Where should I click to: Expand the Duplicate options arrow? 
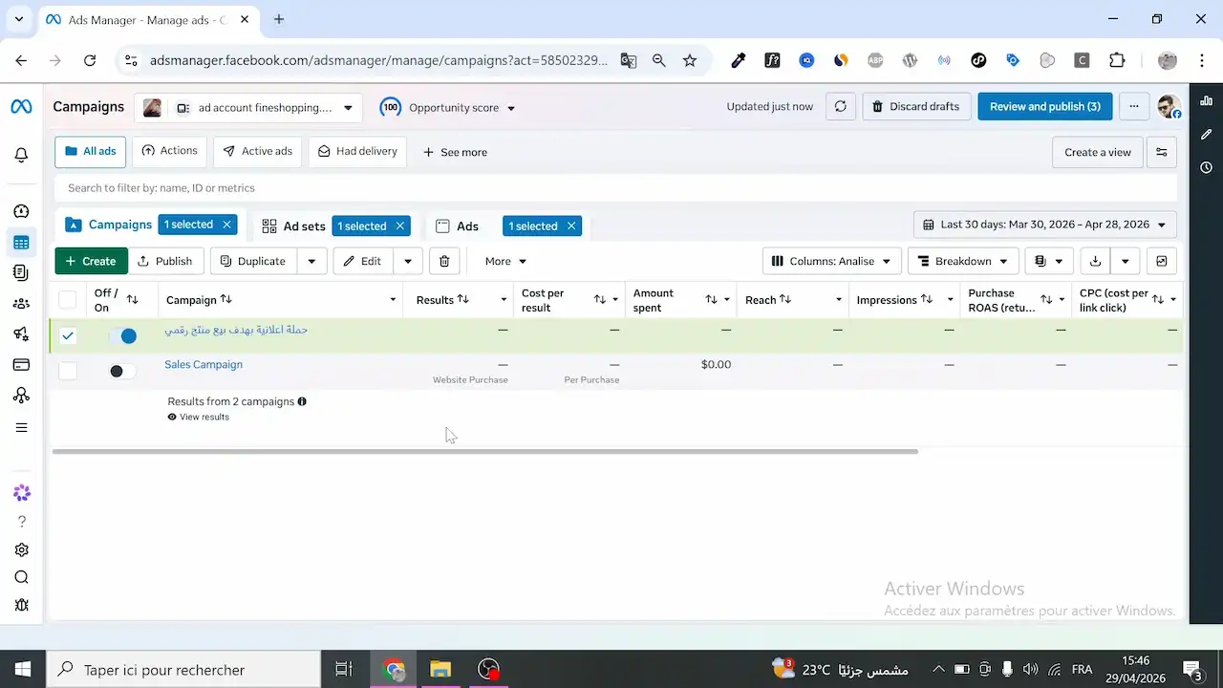[x=311, y=261]
